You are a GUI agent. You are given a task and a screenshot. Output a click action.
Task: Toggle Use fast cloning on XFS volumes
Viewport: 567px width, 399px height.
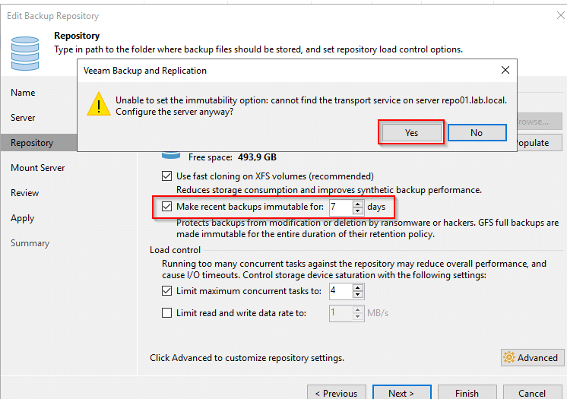(166, 176)
